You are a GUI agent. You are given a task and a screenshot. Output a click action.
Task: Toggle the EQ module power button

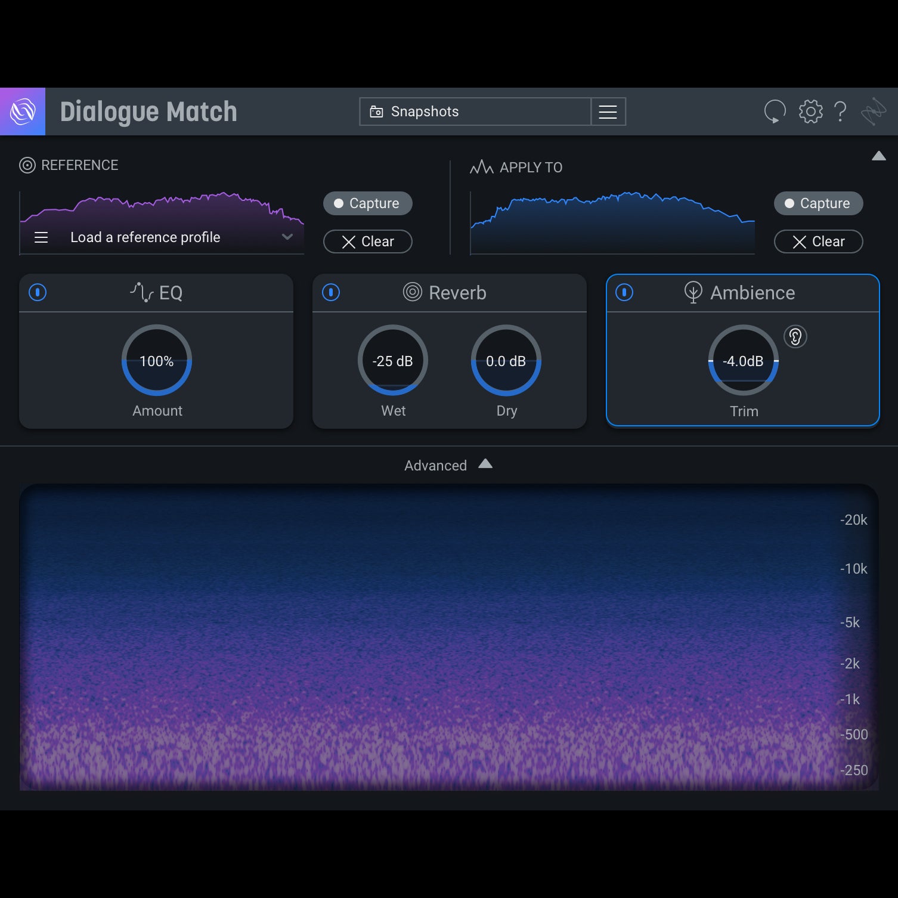click(38, 292)
